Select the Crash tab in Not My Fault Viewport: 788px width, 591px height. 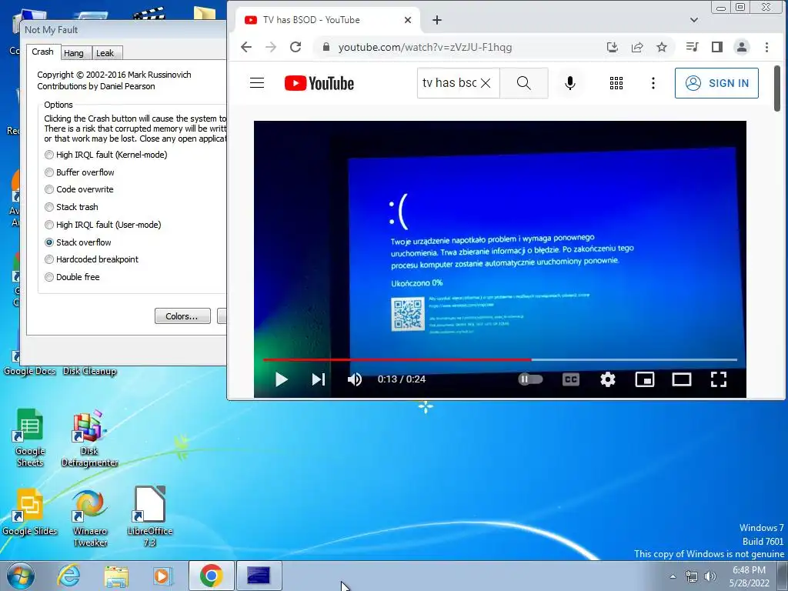tap(43, 52)
